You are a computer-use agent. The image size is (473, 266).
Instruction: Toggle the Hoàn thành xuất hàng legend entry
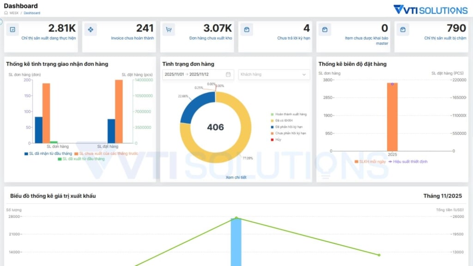coord(289,115)
